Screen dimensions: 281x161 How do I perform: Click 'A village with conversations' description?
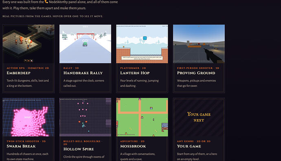138,157
